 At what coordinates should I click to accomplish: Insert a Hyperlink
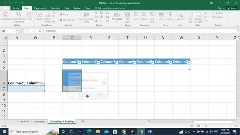tap(180, 16)
